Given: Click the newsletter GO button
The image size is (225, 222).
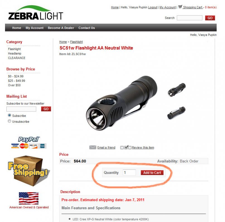Looking at the screenshot, I should [46, 109].
